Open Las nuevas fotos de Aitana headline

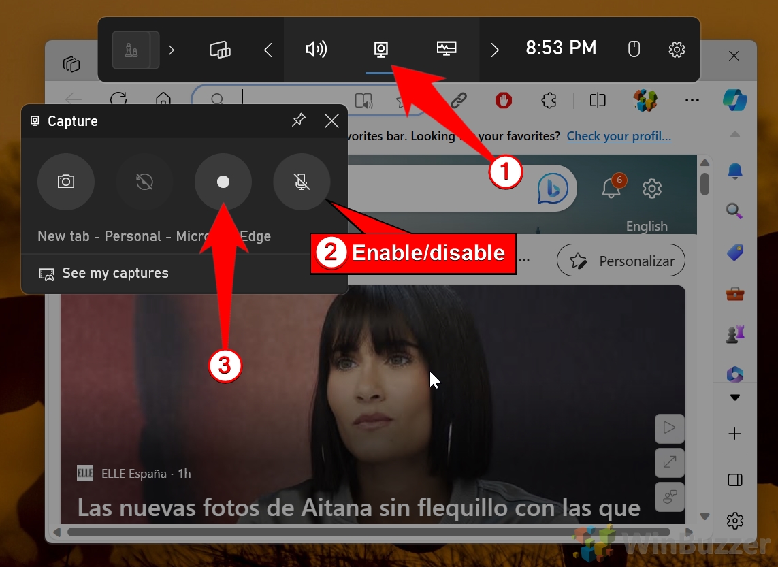359,508
